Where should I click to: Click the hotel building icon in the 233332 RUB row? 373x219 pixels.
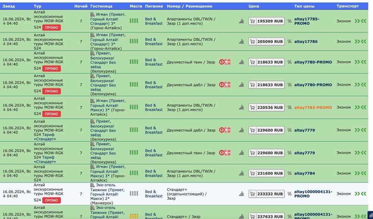tap(93, 185)
